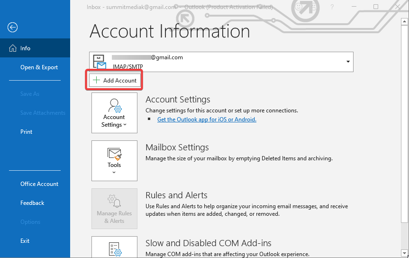
Task: Open the Info tab in the sidebar
Action: coord(35,48)
